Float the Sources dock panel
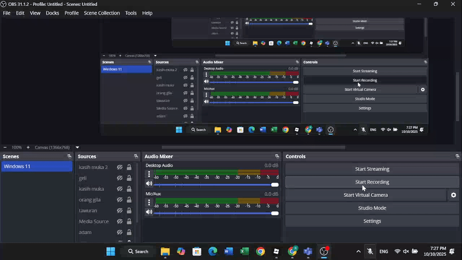Viewport: 462px width, 260px height. pos(136,157)
